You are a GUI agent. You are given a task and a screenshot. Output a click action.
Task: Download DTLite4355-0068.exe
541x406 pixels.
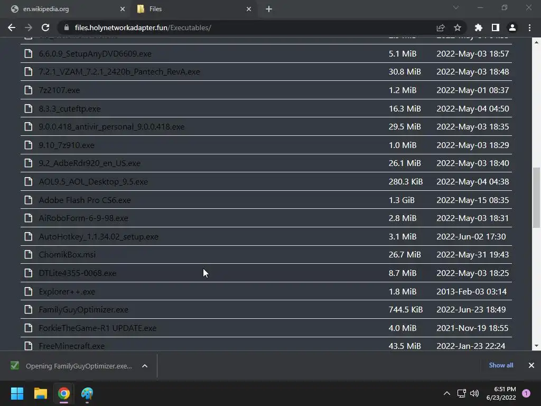(x=77, y=273)
